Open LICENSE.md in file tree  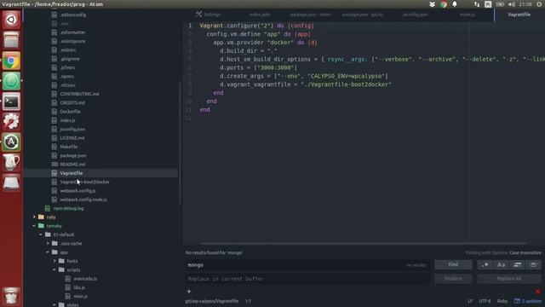click(72, 138)
